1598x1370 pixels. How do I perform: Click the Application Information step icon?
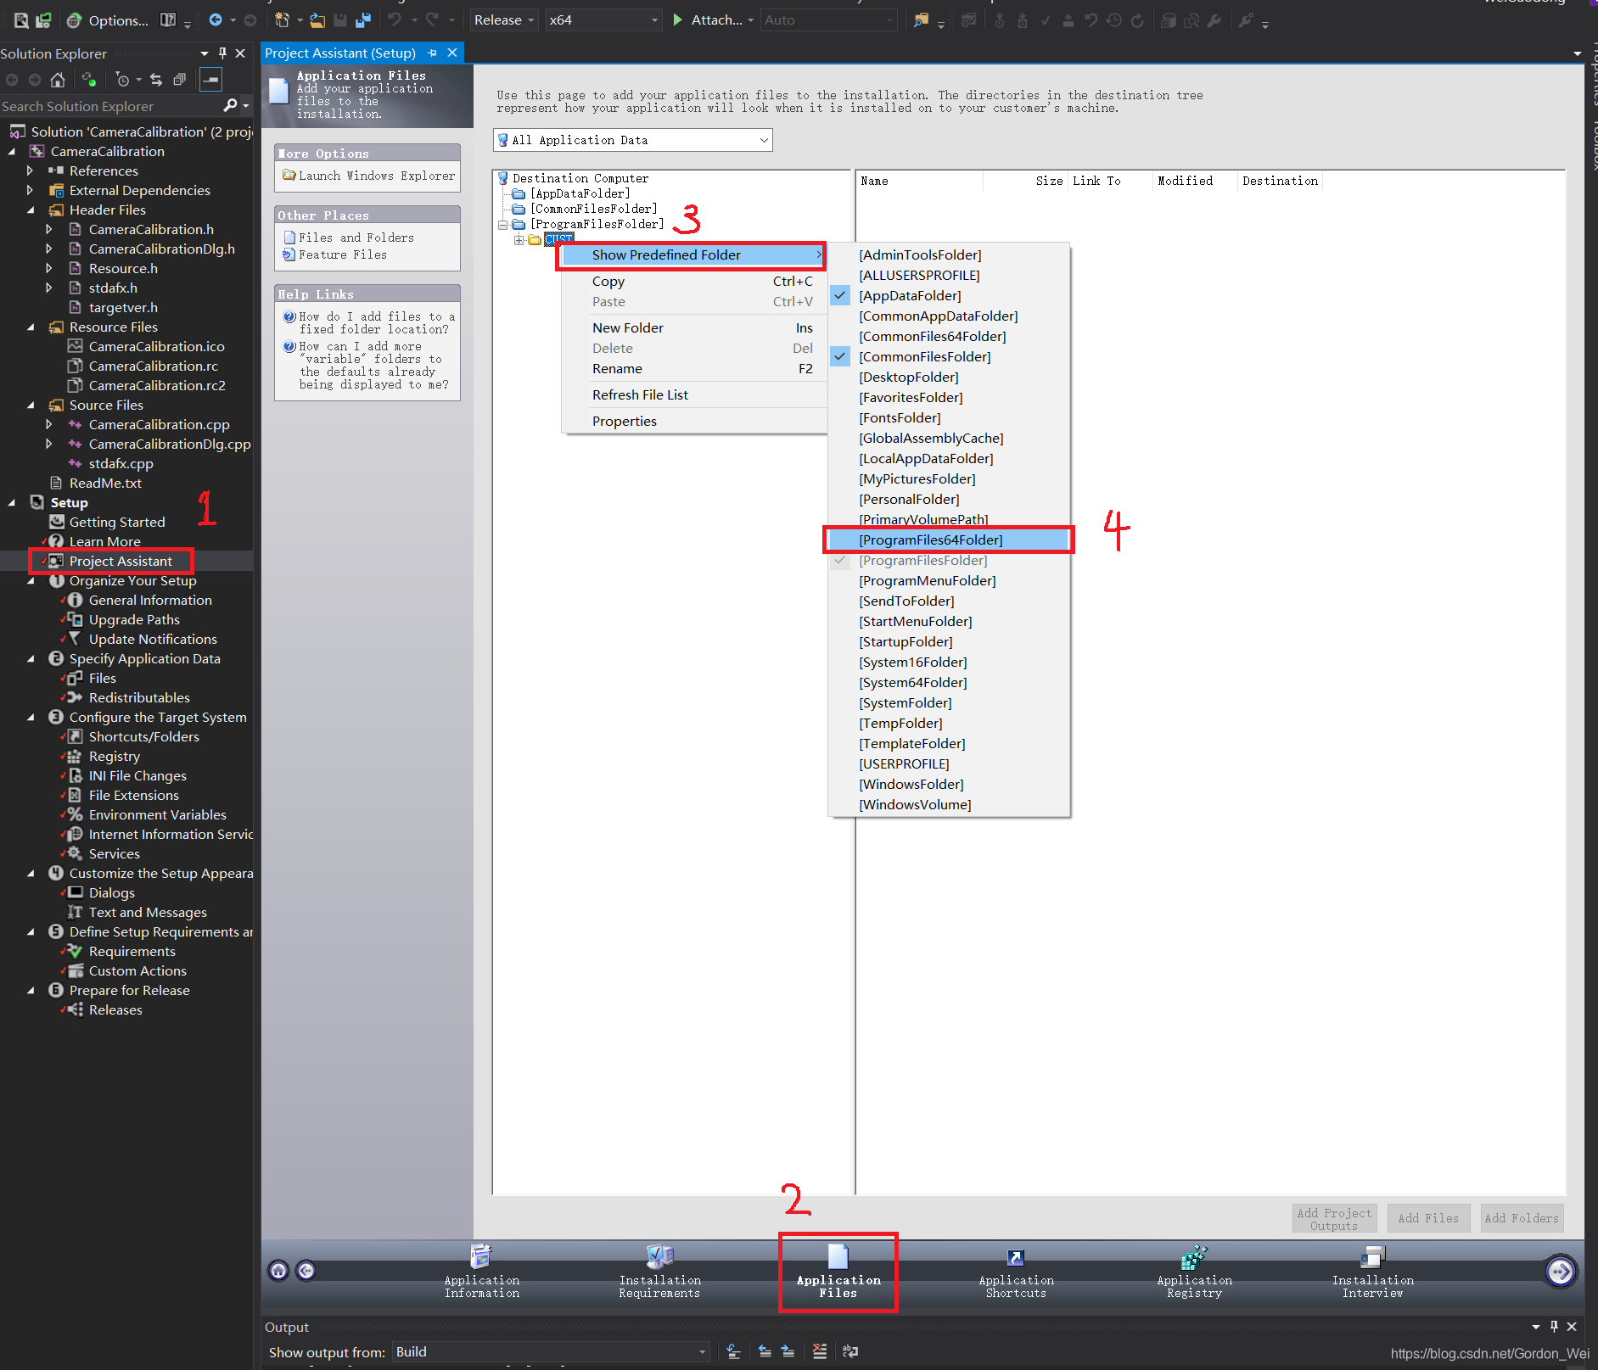pos(481,1256)
